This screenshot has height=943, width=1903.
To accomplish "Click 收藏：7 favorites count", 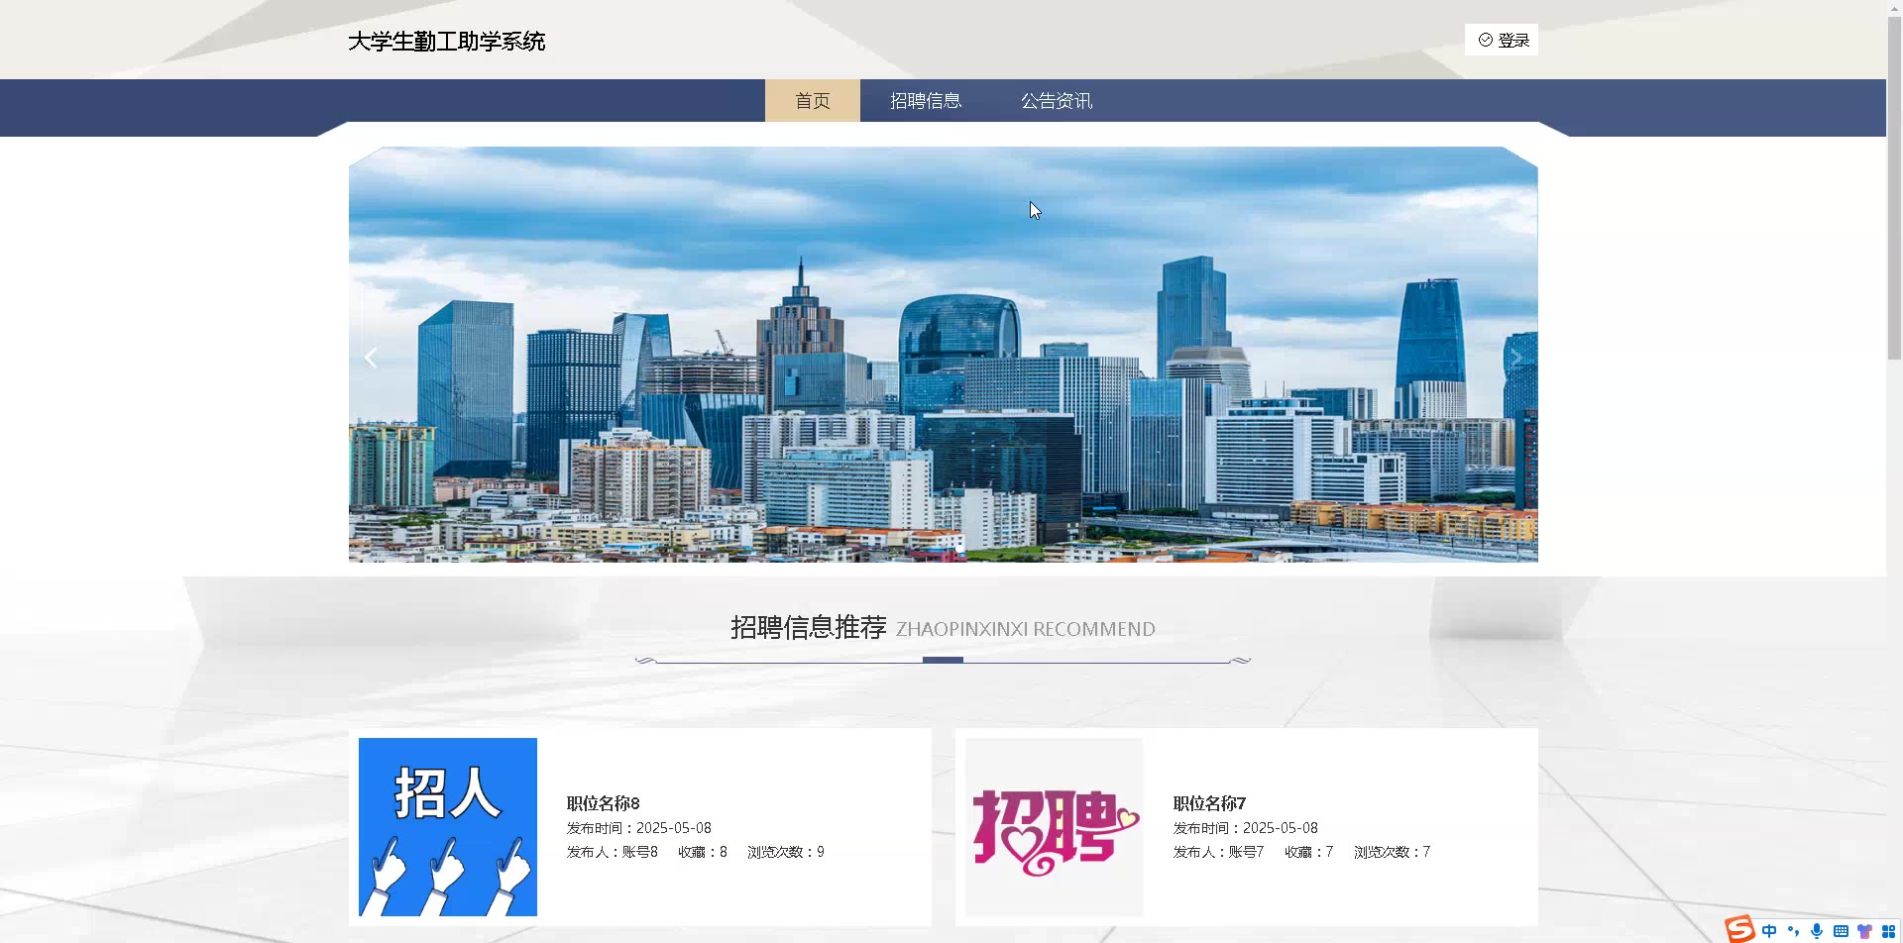I will point(1309,852).
